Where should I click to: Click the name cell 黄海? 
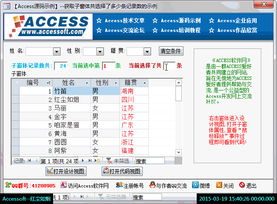point(71,133)
